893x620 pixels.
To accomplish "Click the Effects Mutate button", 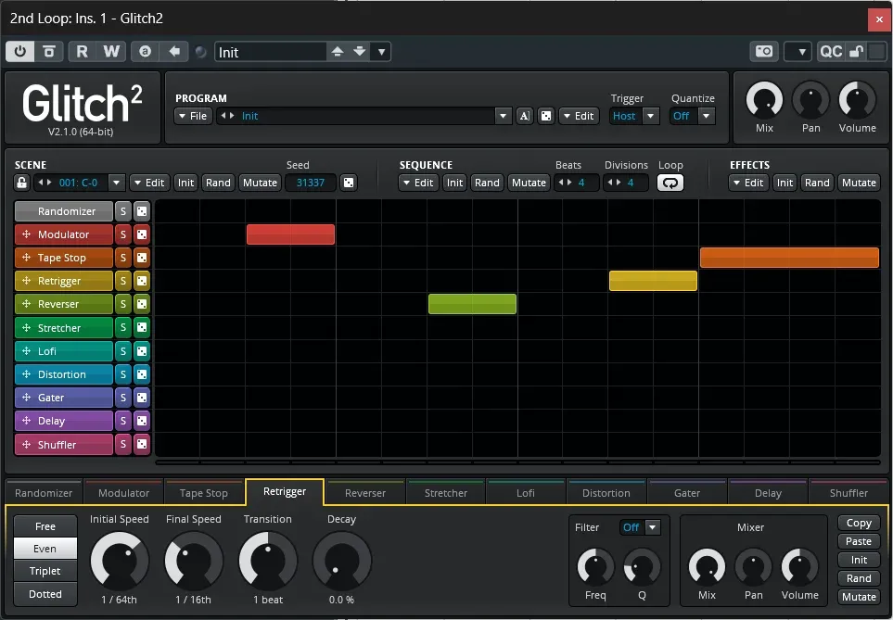I will [x=859, y=183].
